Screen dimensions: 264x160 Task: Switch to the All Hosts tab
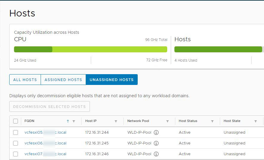[x=25, y=80]
